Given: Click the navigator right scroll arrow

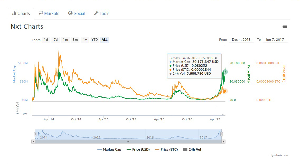Looking at the screenshot, I should point(223,142).
